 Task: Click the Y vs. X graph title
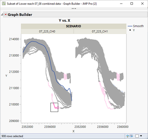point(64,20)
